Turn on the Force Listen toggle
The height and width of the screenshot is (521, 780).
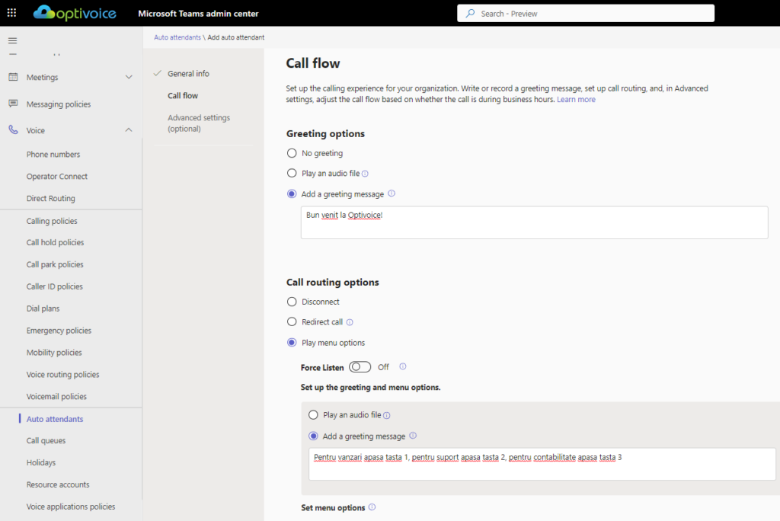click(x=360, y=367)
